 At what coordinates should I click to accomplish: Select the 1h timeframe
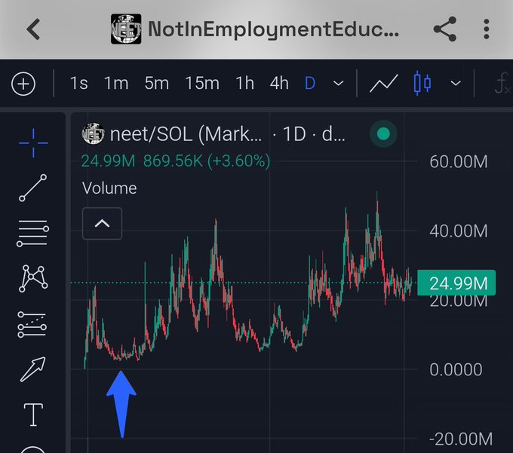coord(244,84)
